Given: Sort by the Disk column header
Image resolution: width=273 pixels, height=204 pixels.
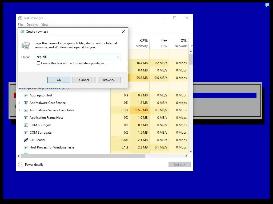Looking at the screenshot, I should tap(159, 43).
